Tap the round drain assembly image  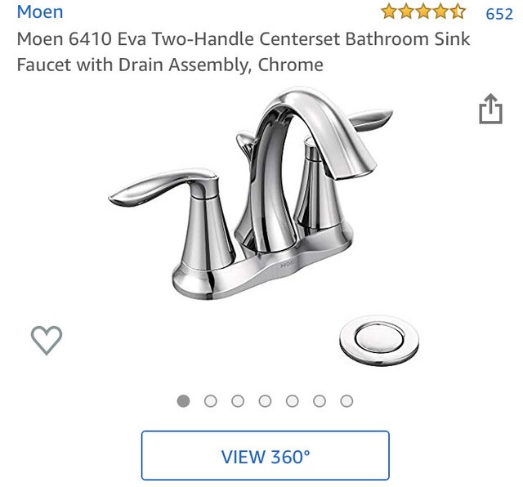(379, 340)
